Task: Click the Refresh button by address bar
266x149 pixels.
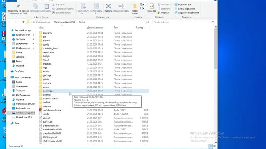Action: (148, 22)
